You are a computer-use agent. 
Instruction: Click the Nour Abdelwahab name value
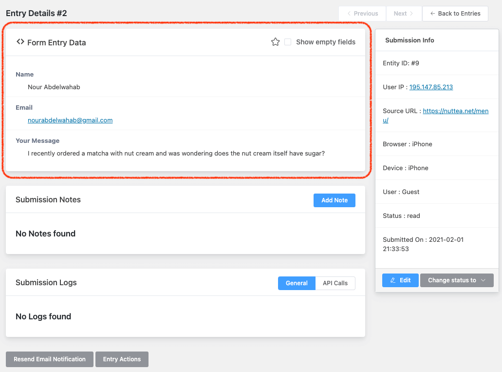(x=54, y=87)
